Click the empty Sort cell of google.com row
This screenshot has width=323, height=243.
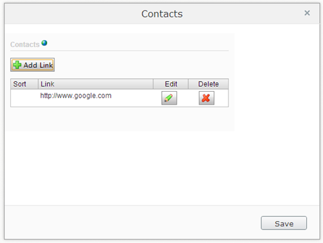tap(25, 98)
